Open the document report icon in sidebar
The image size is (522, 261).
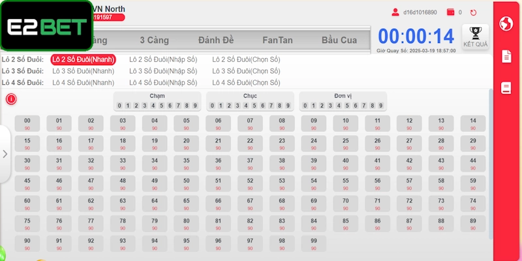506,56
